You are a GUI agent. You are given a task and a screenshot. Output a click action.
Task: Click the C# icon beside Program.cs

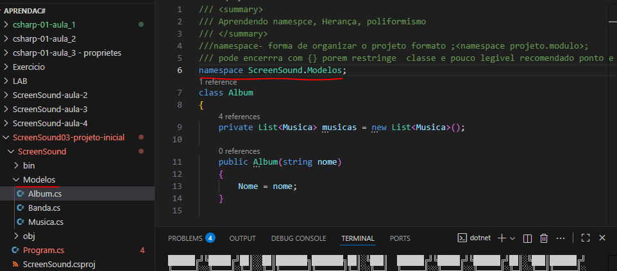point(16,250)
